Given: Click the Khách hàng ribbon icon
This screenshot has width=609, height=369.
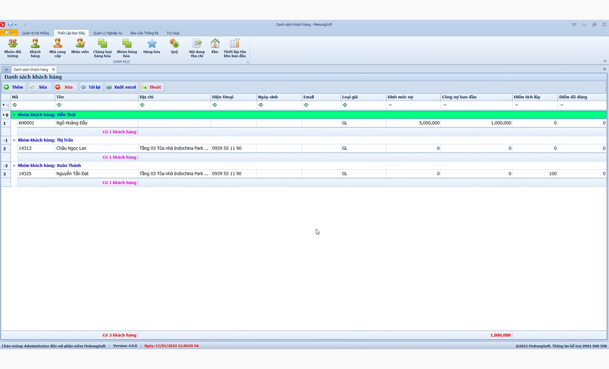Looking at the screenshot, I should click(35, 48).
